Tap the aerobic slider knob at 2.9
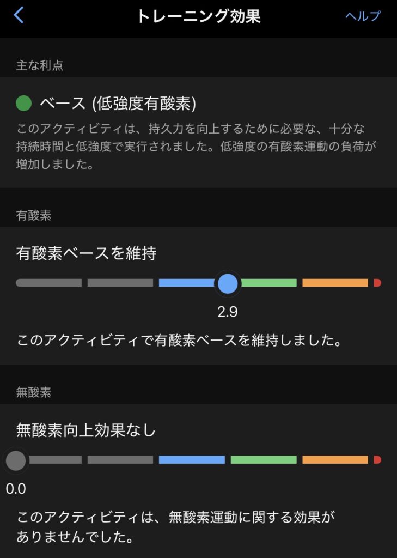Viewport: 397px width, 558px height. (x=228, y=283)
